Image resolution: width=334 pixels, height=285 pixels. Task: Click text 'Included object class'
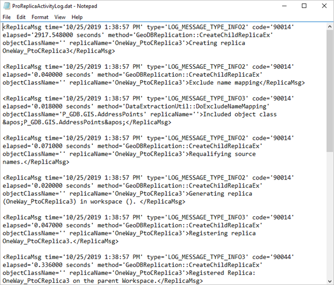tap(240, 114)
